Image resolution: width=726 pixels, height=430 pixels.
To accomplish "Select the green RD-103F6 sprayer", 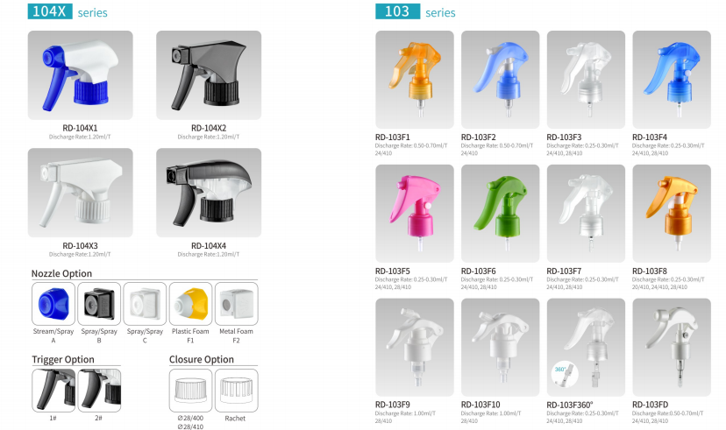I will click(x=500, y=214).
